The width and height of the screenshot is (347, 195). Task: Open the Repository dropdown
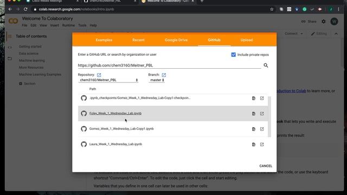coord(108,80)
